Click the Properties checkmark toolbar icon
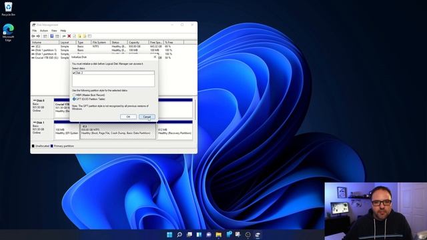Viewport: 427px width, 240px height. pyautogui.click(x=74, y=36)
